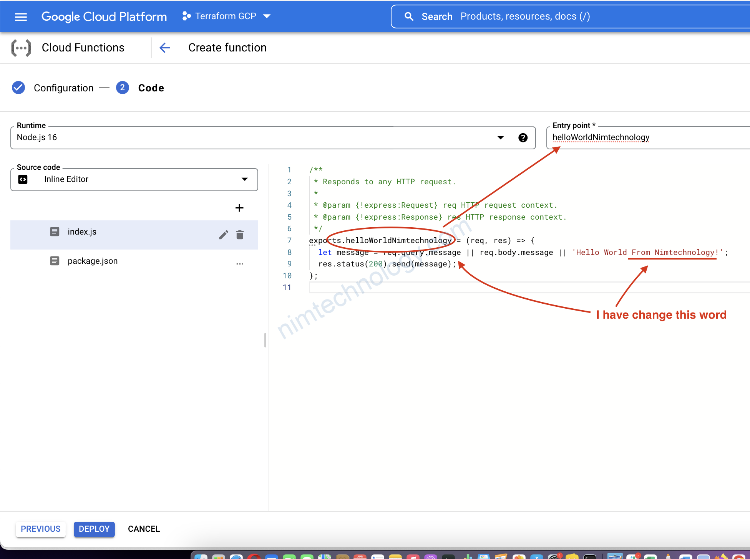Image resolution: width=750 pixels, height=559 pixels.
Task: Select the index.js file
Action: [82, 232]
